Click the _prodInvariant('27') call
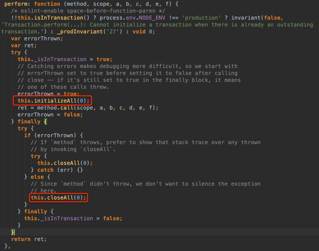Image resolution: width=319 pixels, height=251 pixels. click(89, 31)
